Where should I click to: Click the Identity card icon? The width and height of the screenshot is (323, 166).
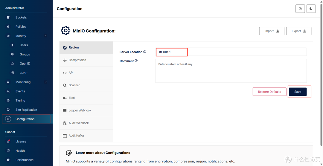coord(8,36)
